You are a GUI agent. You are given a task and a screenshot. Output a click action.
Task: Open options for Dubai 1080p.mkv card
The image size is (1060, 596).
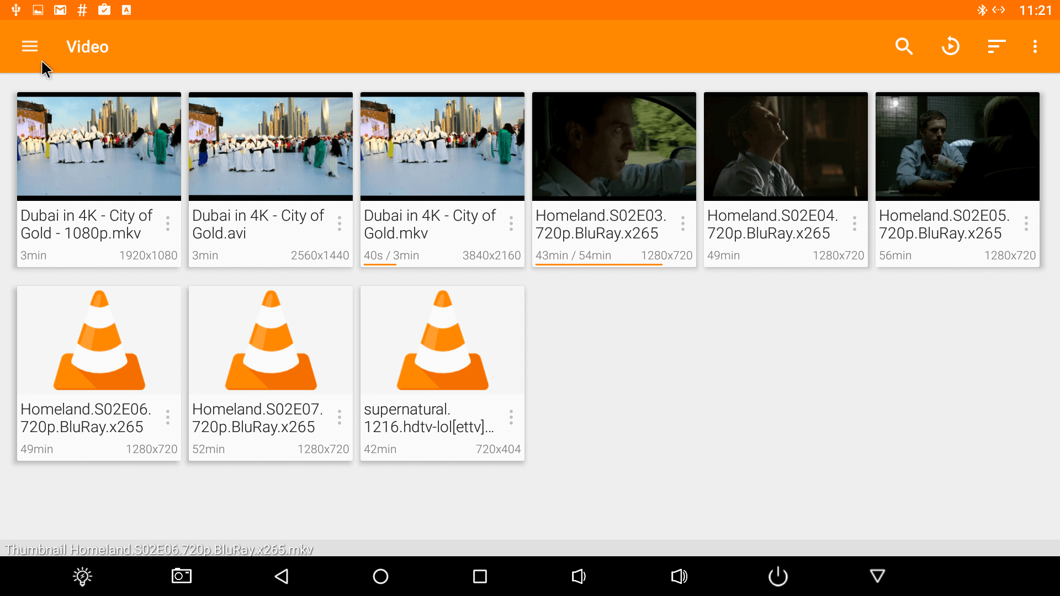pos(168,223)
